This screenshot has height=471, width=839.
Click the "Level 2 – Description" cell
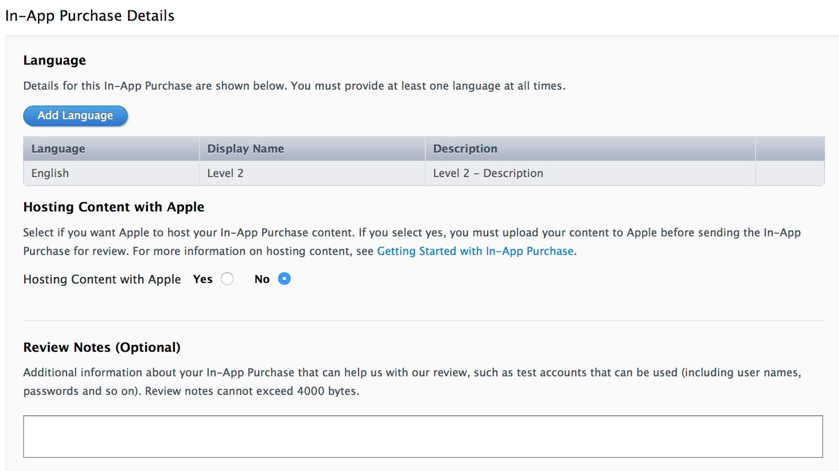(x=488, y=173)
